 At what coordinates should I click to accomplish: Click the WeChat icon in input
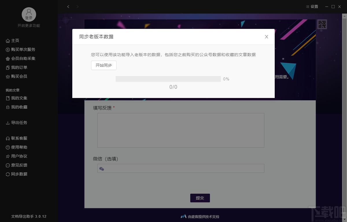tap(101, 169)
